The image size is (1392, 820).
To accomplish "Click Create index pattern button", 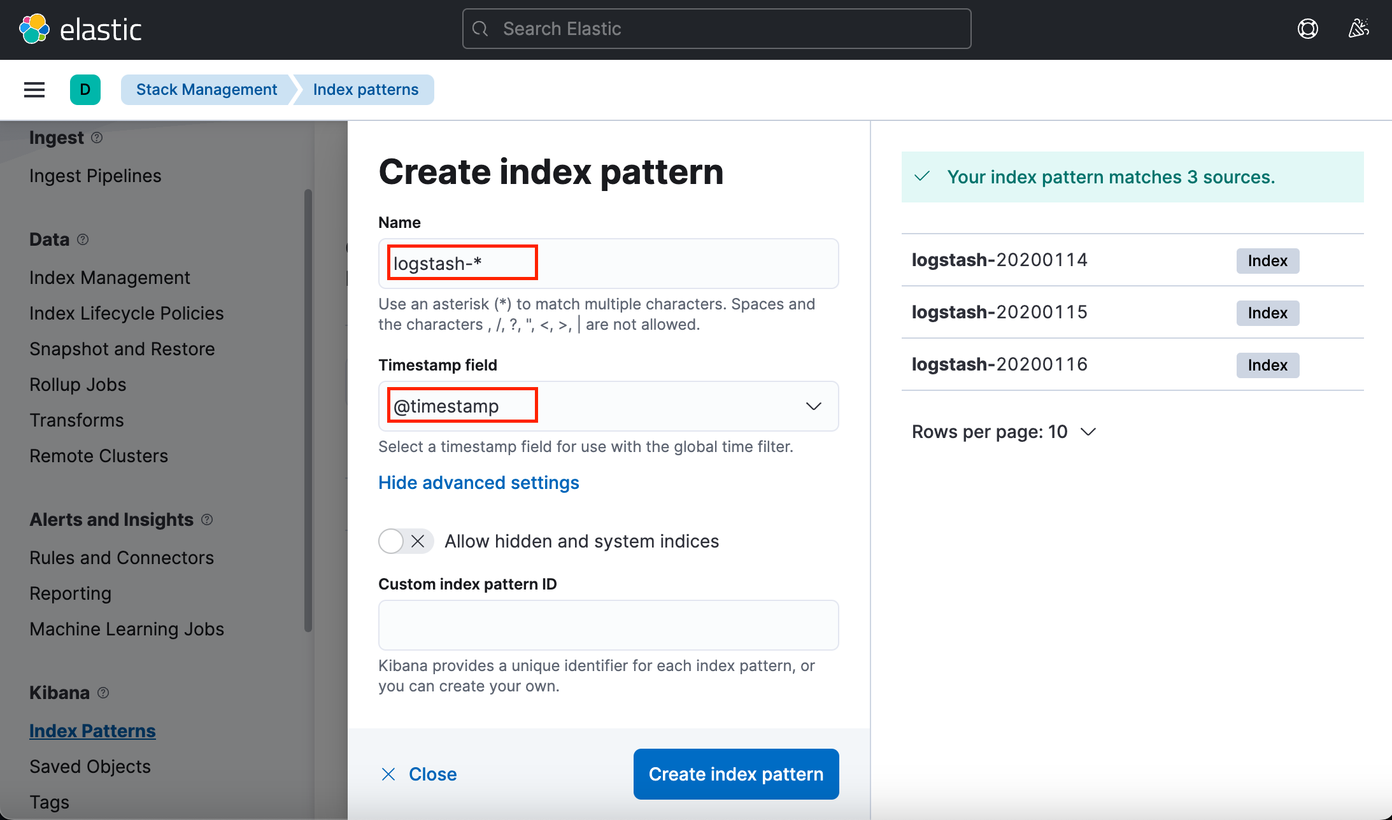I will (x=735, y=774).
